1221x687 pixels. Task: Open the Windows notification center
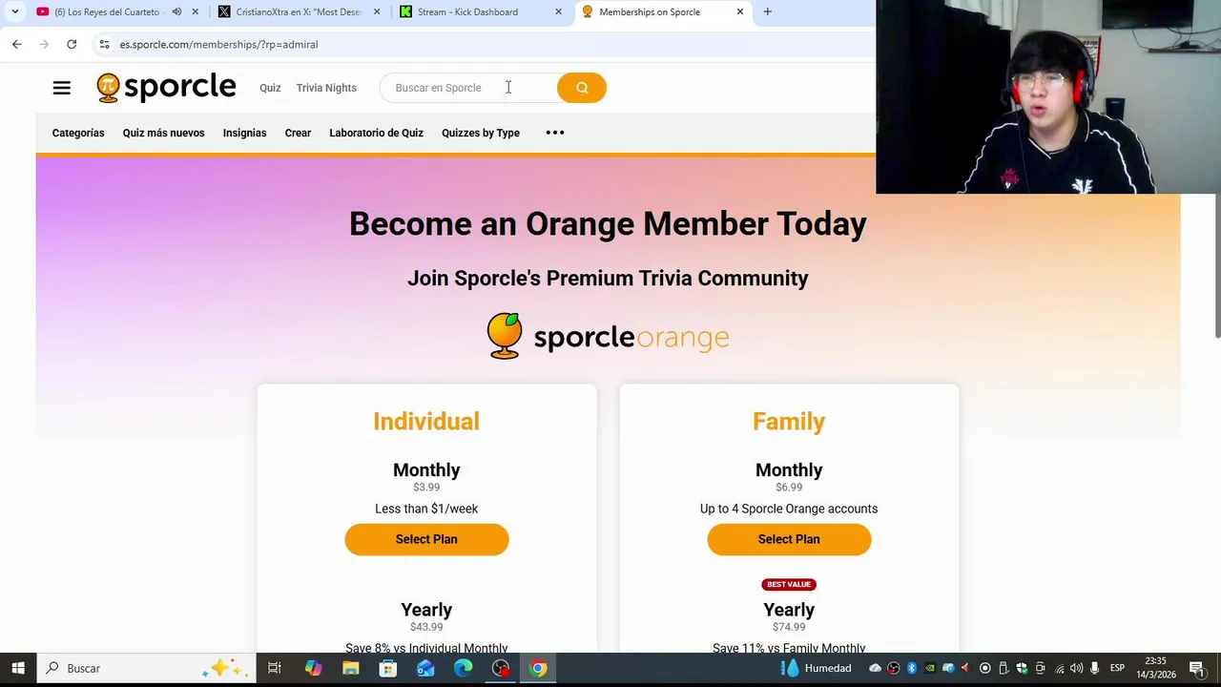tap(1196, 668)
